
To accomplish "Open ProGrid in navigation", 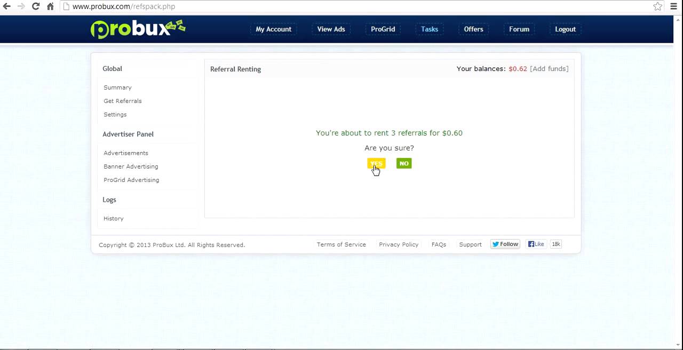I will pyautogui.click(x=383, y=29).
